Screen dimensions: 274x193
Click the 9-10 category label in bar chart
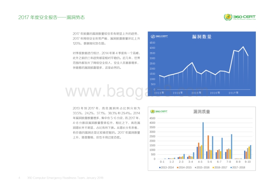coord(248,162)
